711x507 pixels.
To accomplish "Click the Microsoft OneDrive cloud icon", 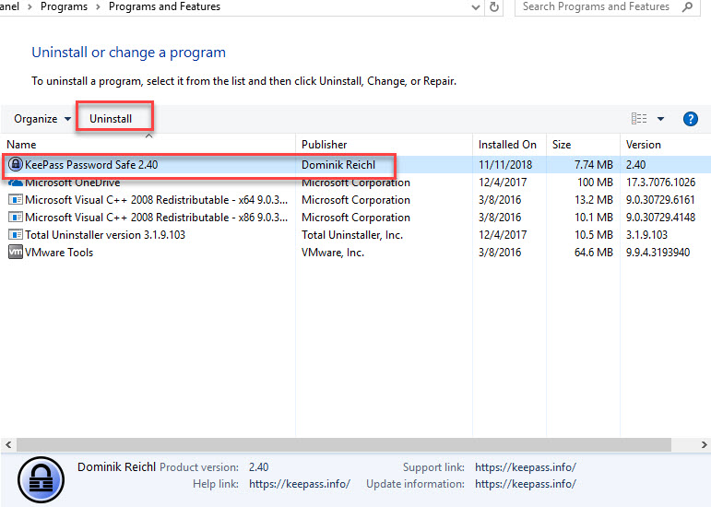I will click(16, 183).
